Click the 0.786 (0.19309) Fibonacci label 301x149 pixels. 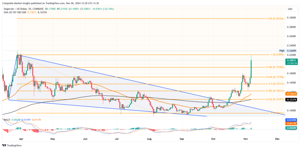(275, 67)
